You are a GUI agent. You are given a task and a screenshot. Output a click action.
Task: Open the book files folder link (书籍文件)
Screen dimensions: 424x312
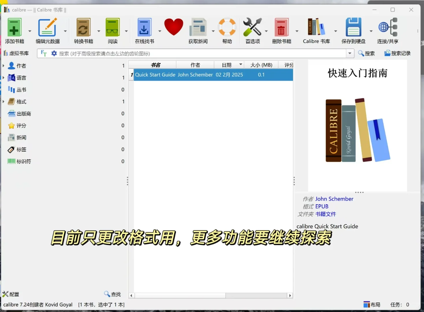coord(325,214)
